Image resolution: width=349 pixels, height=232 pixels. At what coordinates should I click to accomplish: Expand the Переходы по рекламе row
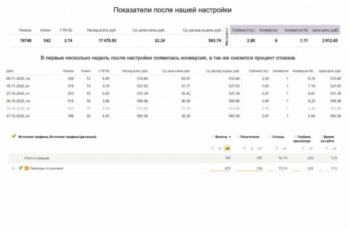click(14, 168)
